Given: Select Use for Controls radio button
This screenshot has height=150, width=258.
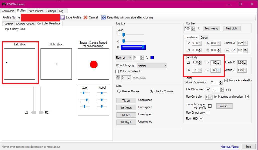Looking at the screenshot, I should click(x=151, y=91).
